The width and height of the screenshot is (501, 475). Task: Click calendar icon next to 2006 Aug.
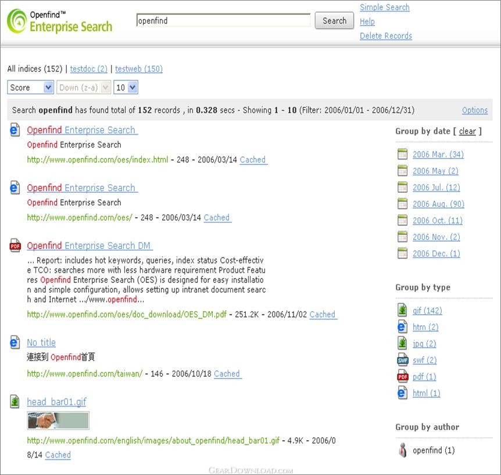click(402, 204)
